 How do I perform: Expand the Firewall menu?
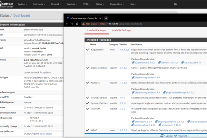click(x=56, y=4)
